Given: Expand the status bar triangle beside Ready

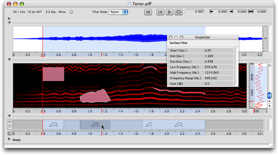Looking at the screenshot, I should 9,139.
